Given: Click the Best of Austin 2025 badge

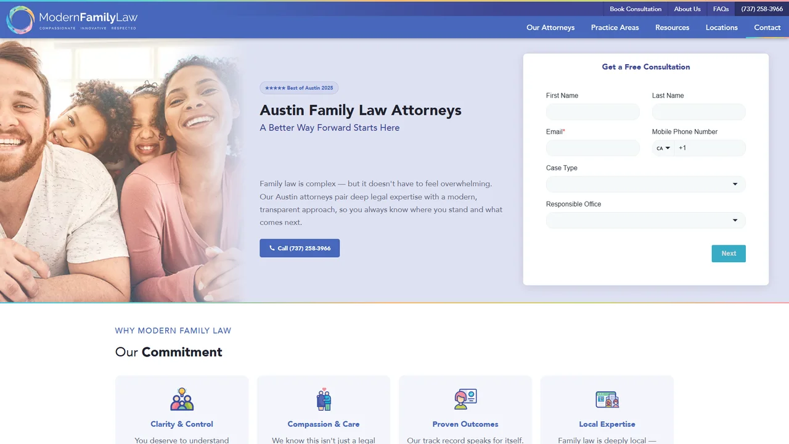Looking at the screenshot, I should pos(299,88).
